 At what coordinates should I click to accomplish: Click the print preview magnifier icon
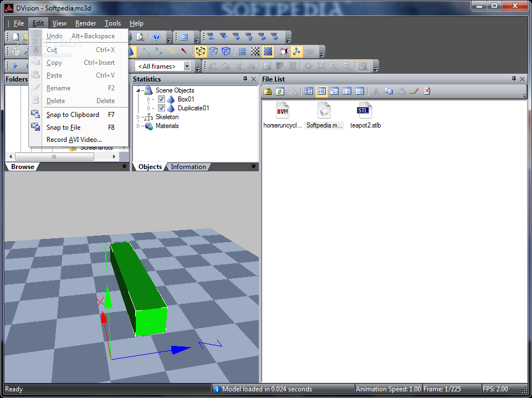[140, 37]
